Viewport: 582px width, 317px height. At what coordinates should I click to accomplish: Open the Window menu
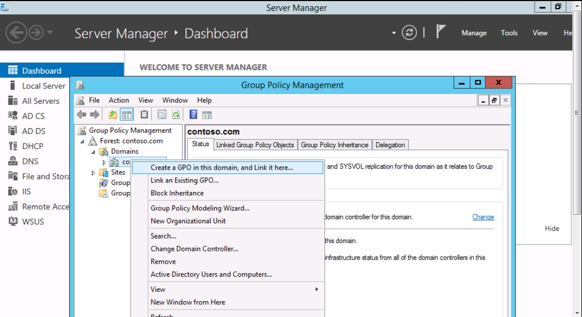pos(175,101)
